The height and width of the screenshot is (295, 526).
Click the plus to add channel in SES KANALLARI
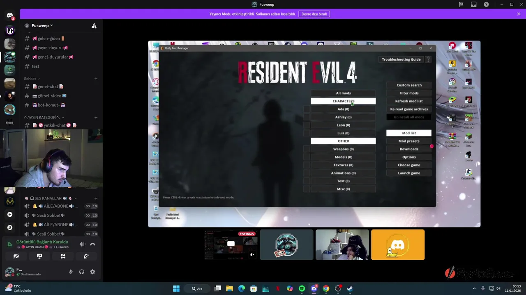pyautogui.click(x=96, y=198)
